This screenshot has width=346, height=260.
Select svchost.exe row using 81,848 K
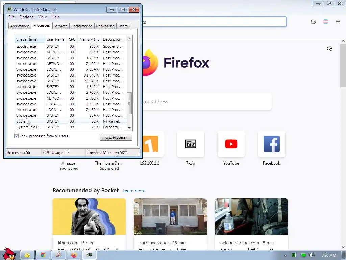pyautogui.click(x=70, y=75)
